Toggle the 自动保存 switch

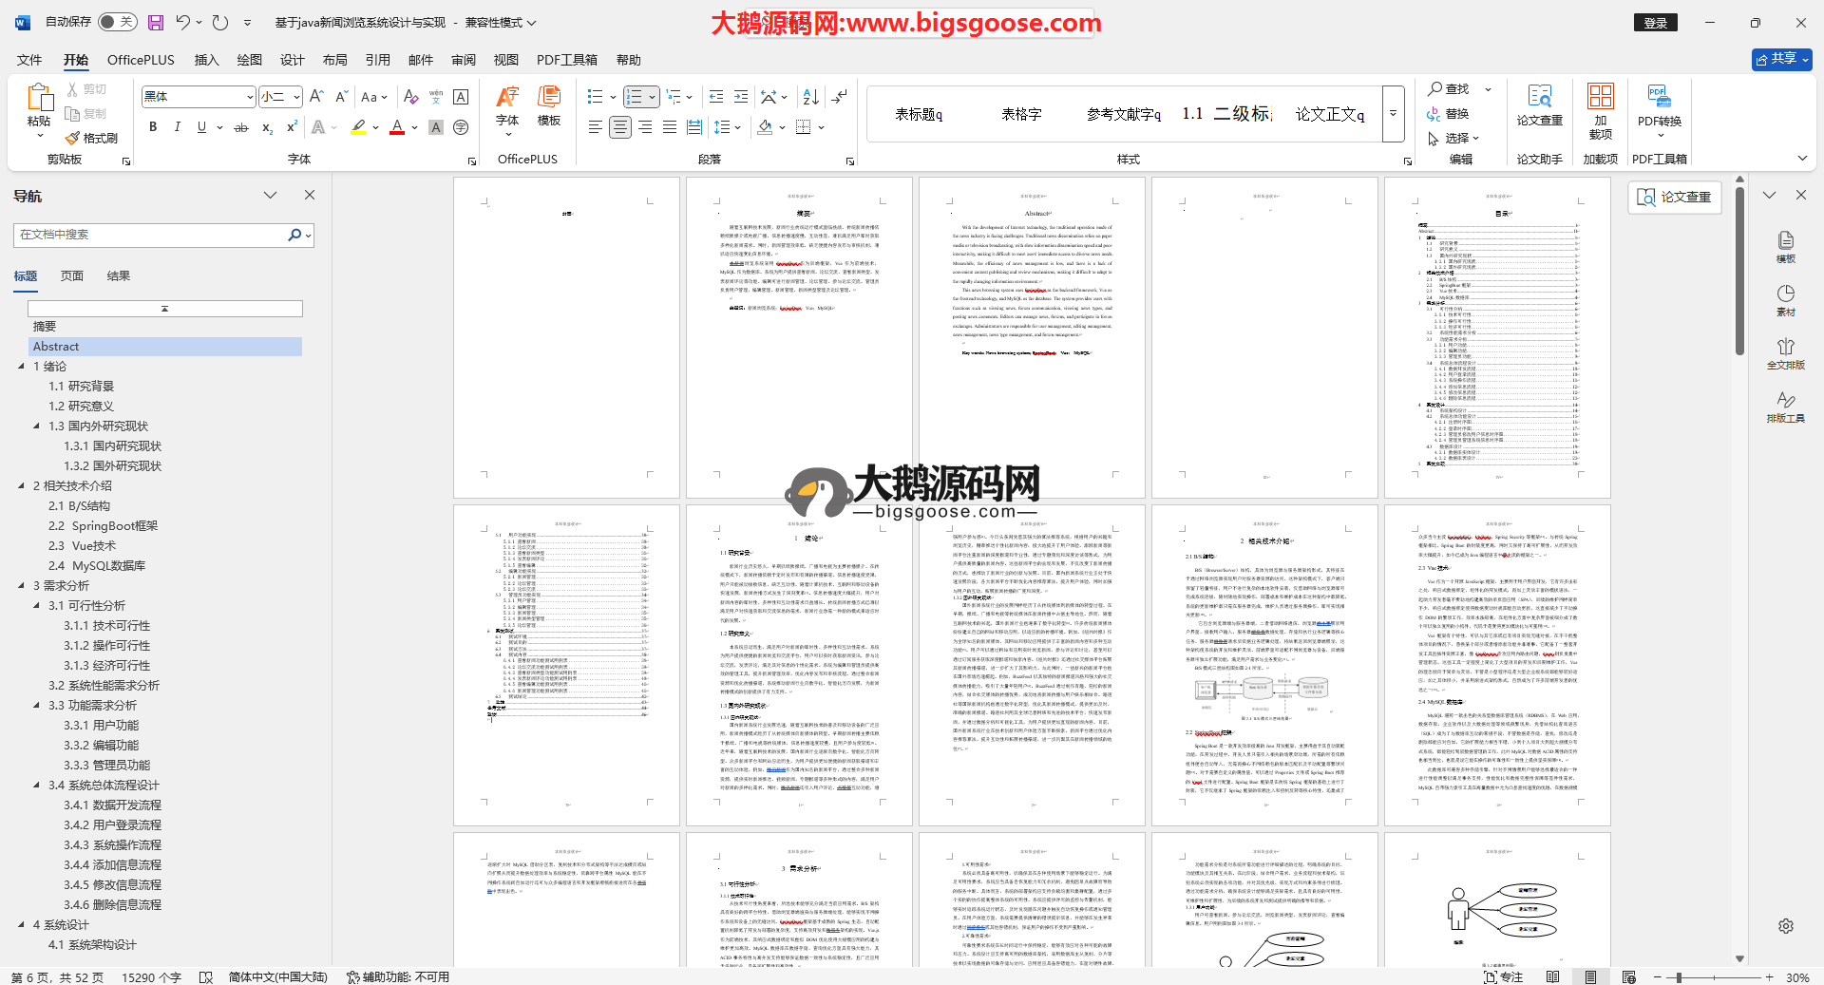[116, 22]
